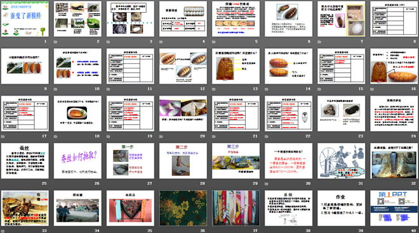
Task: Click the animation star icon under slide 4
Action: point(161,42)
